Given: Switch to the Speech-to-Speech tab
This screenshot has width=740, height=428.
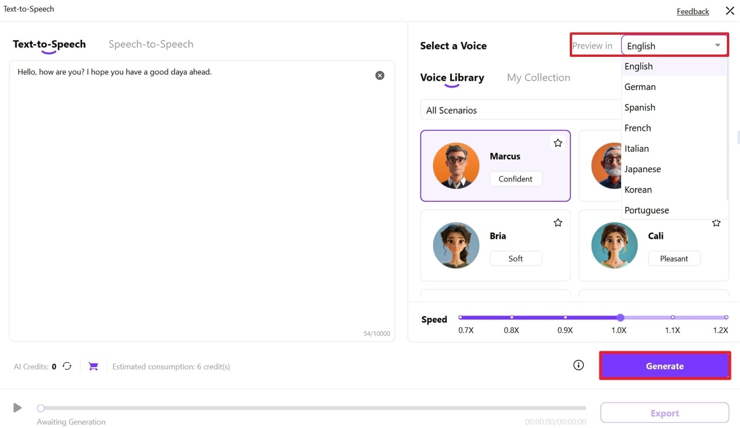Looking at the screenshot, I should [x=151, y=44].
